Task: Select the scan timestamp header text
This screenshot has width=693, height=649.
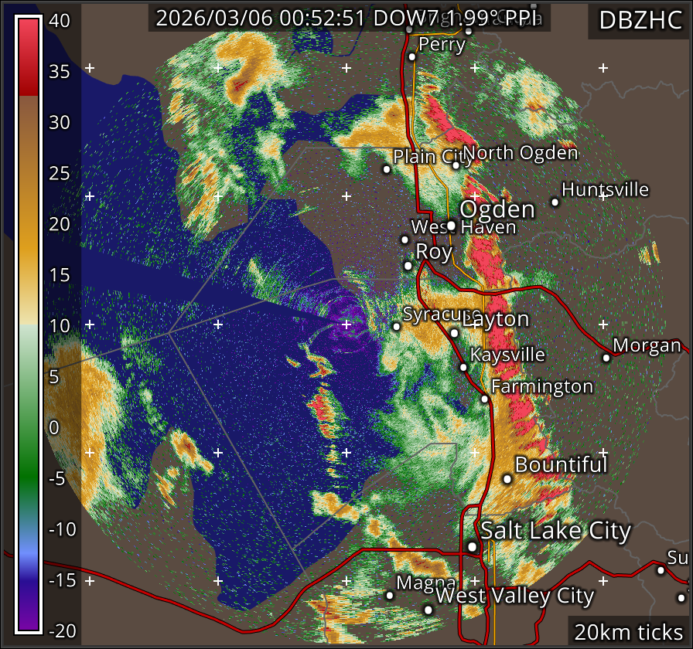Action: 349,19
